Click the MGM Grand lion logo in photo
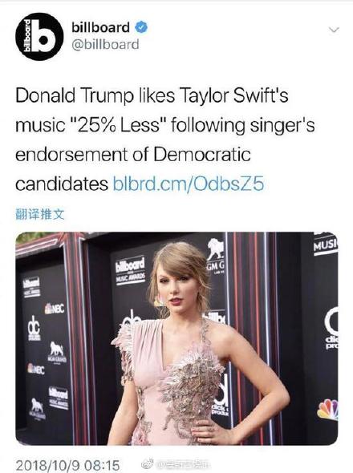 (x=216, y=254)
